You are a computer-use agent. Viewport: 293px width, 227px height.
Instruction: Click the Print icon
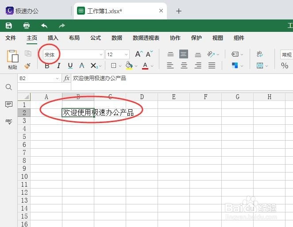point(27,26)
